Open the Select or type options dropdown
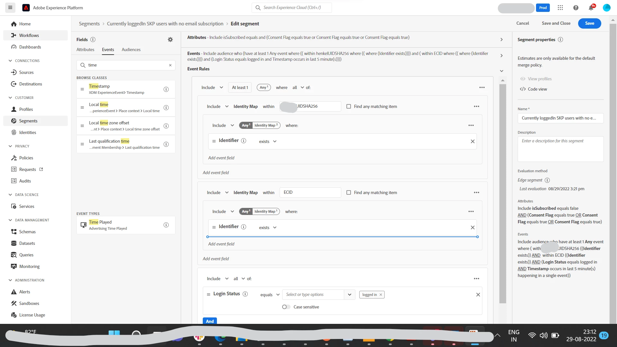 (349, 295)
